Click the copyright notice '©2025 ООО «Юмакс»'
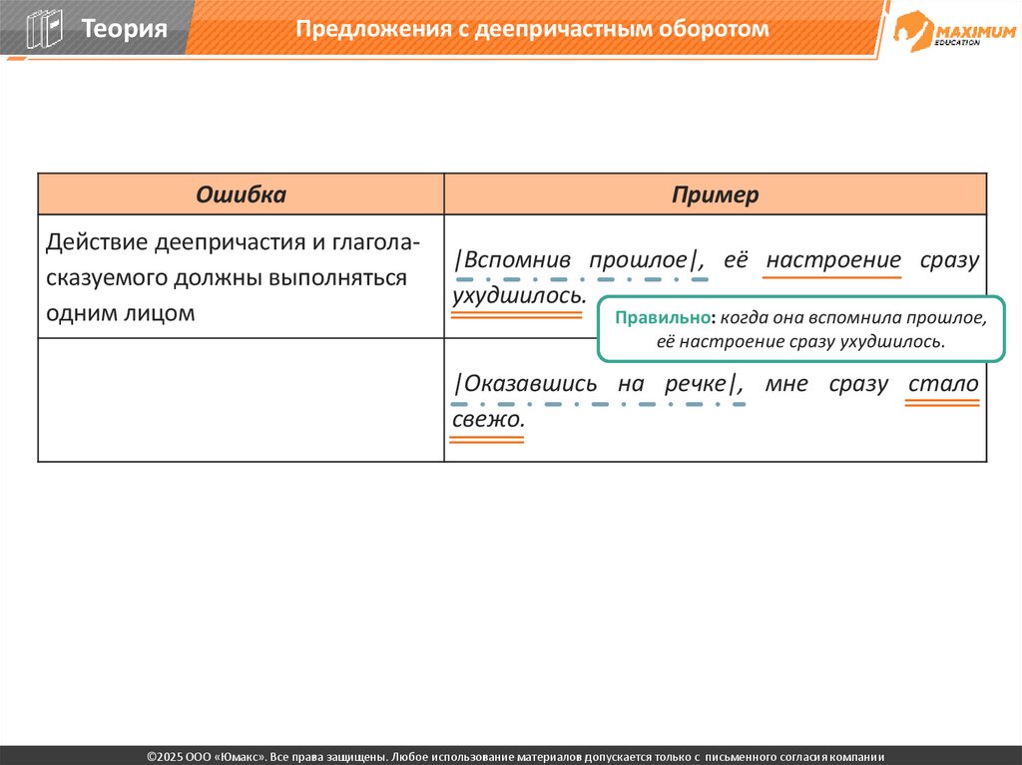Viewport: 1022px width, 765px height. pyautogui.click(x=206, y=757)
